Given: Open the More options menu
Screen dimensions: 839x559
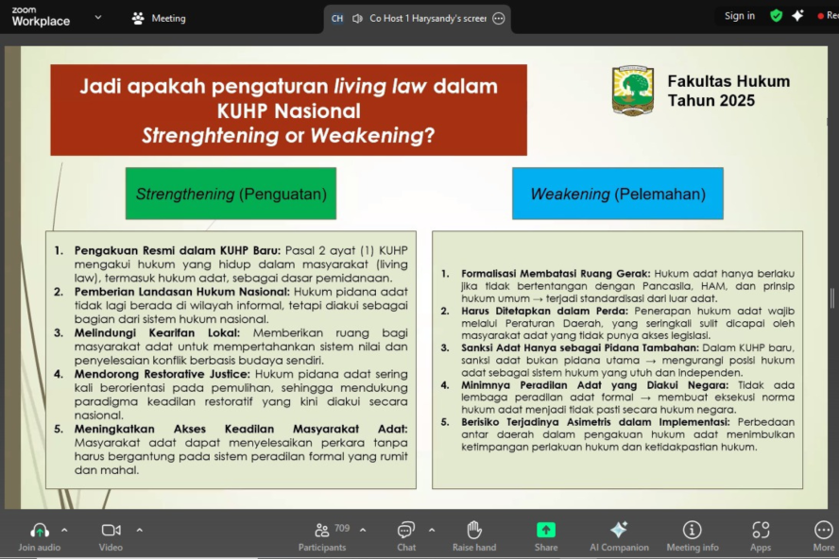Looking at the screenshot, I should pyautogui.click(x=823, y=531).
